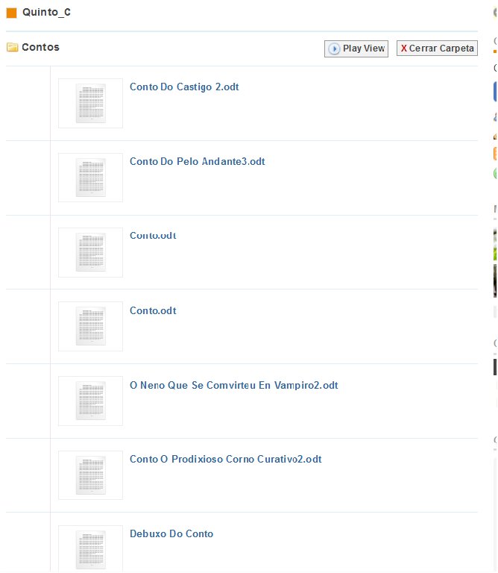Click the yellow Contos folder icon

coord(12,48)
